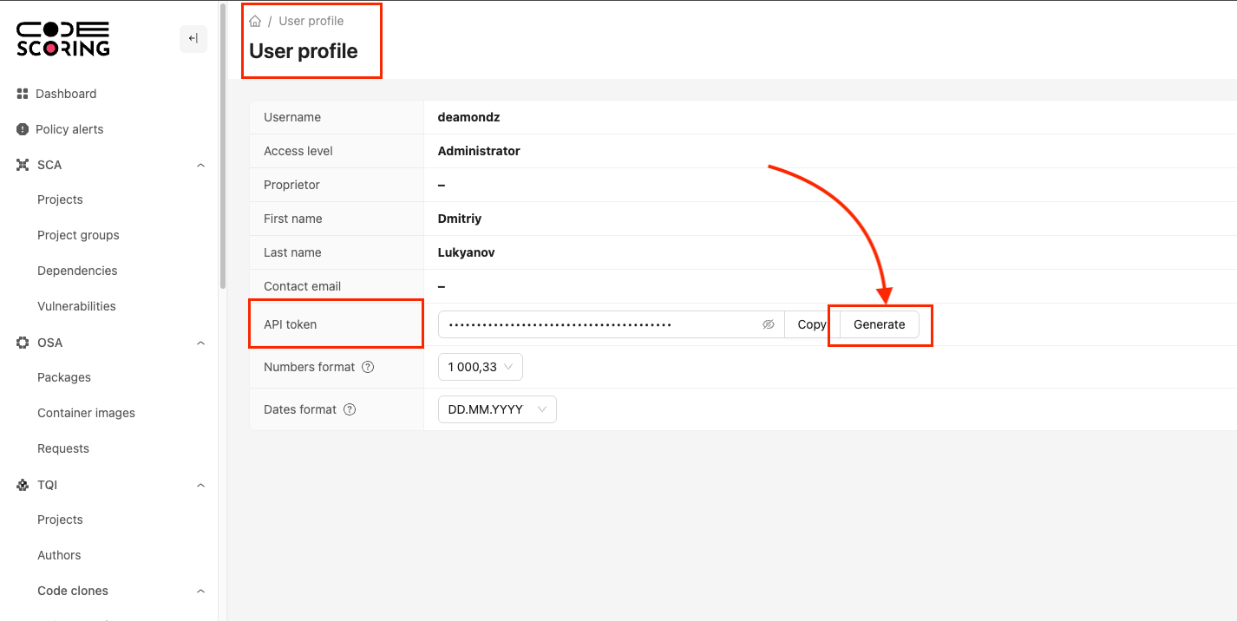Open the Dashboard section icon
The width and height of the screenshot is (1237, 621).
point(22,94)
